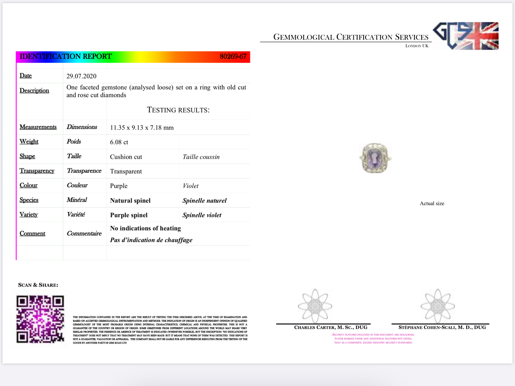Screen dimensions: 515x386
Task: Click the rainbow Identification Report banner
Action: point(132,57)
